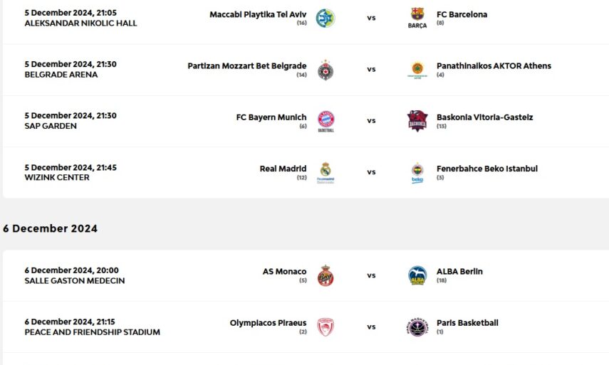
Task: Click the Paris Basketball team logo
Action: click(x=417, y=327)
